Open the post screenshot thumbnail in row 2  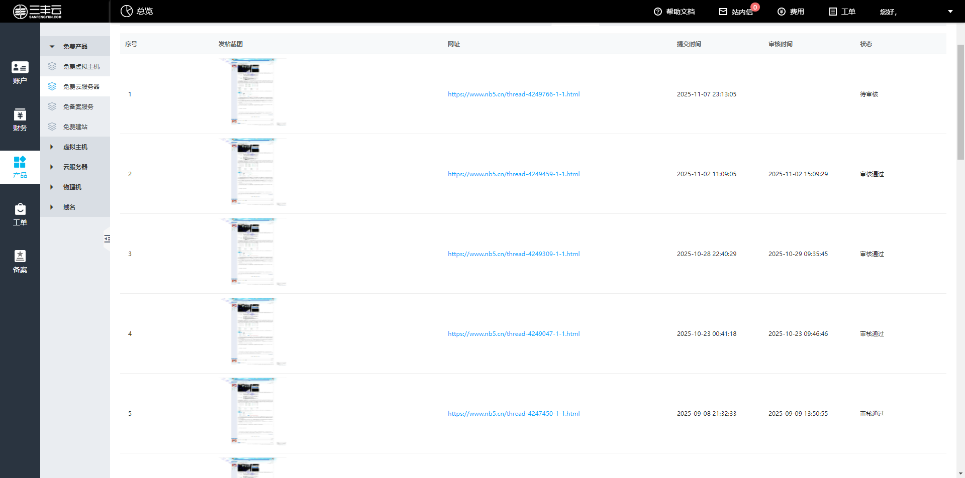point(253,172)
